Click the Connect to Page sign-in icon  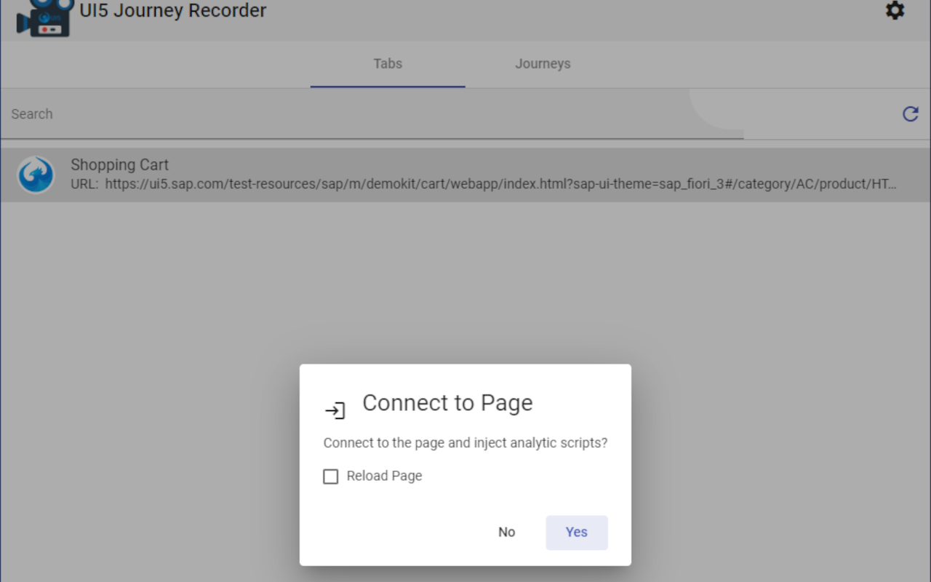(x=335, y=410)
